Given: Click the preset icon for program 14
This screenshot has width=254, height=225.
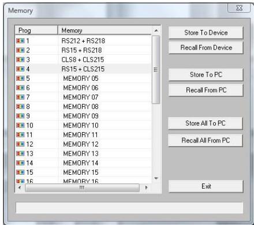Looking at the screenshot, I should point(20,163).
